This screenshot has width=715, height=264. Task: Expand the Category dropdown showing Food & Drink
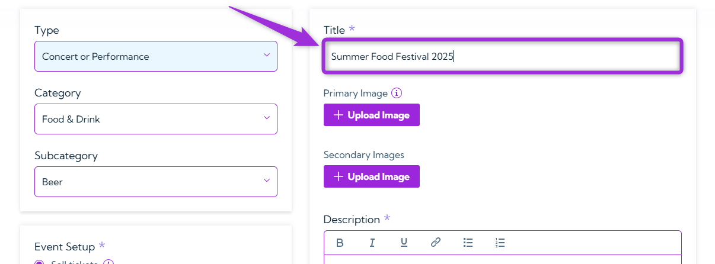coord(156,119)
